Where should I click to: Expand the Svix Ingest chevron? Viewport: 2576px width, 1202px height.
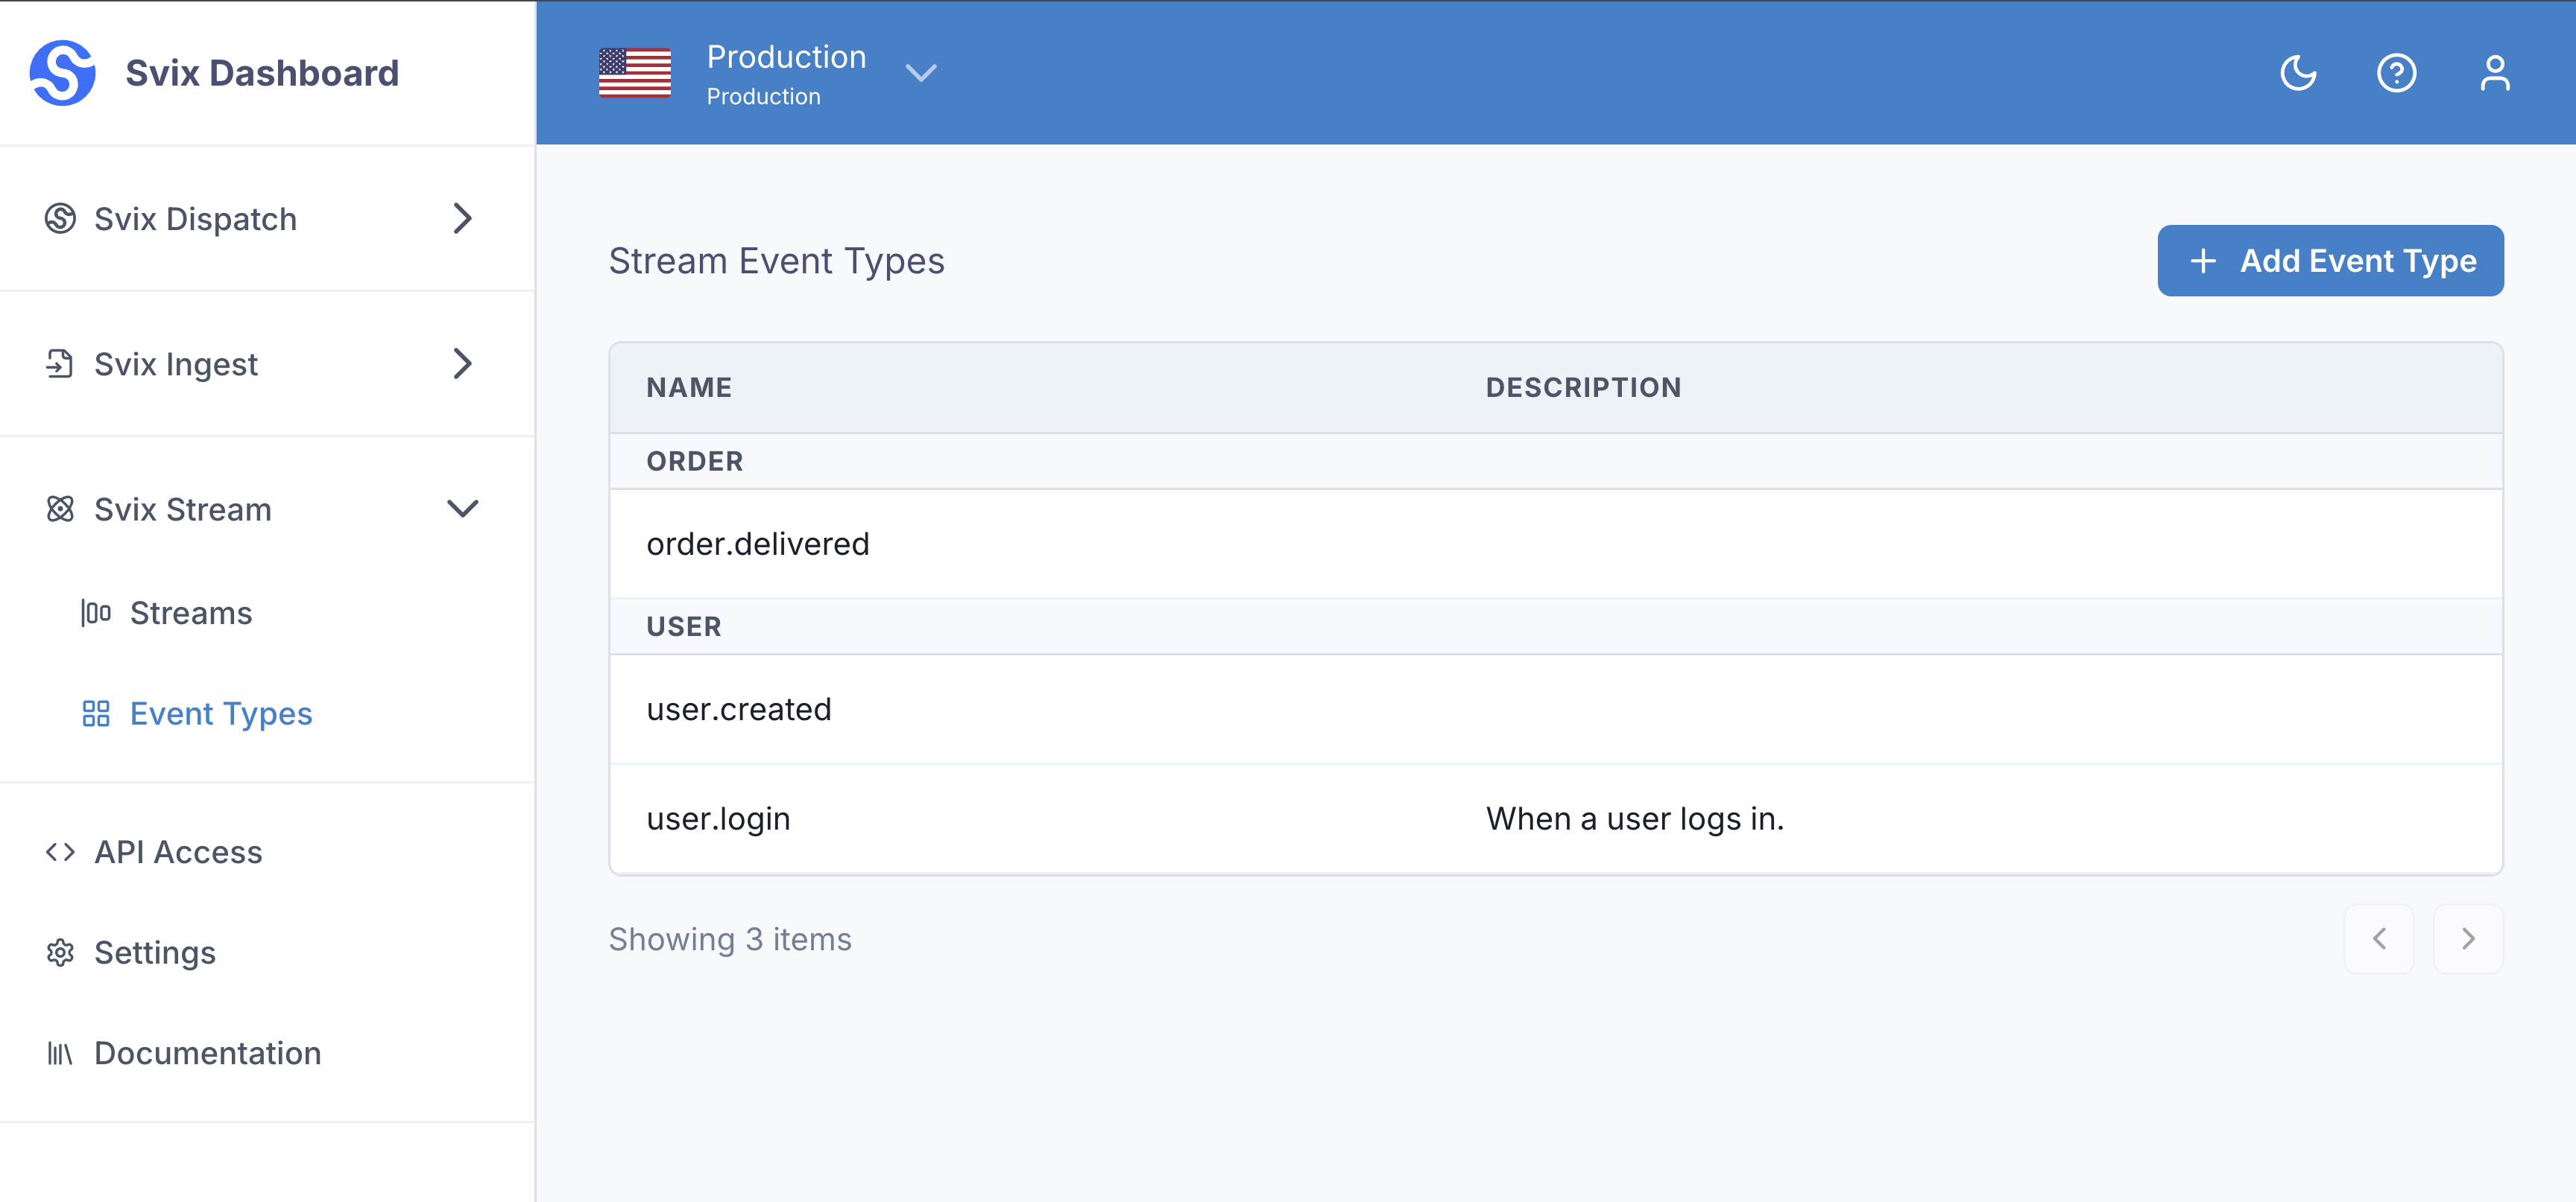tap(462, 363)
